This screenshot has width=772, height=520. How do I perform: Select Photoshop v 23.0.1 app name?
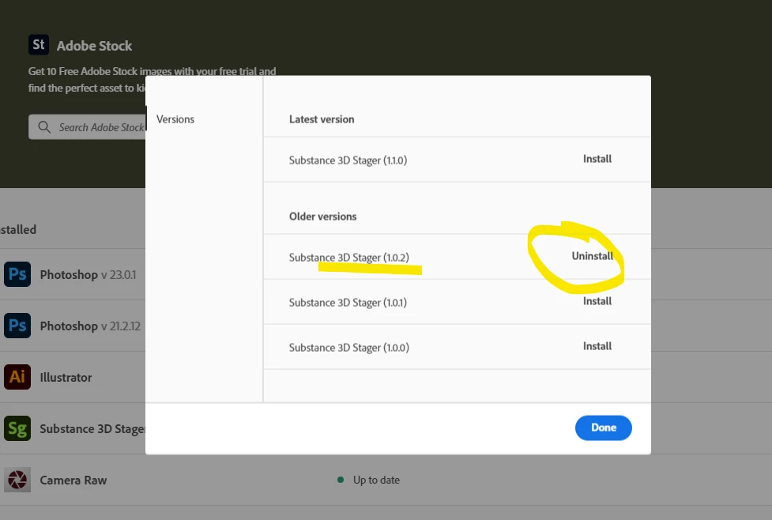[88, 275]
